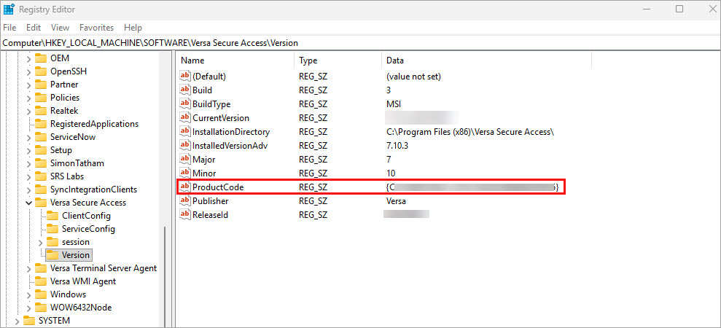Click the SYSTEM hive folder icon
Image resolution: width=721 pixels, height=328 pixels.
(29, 320)
